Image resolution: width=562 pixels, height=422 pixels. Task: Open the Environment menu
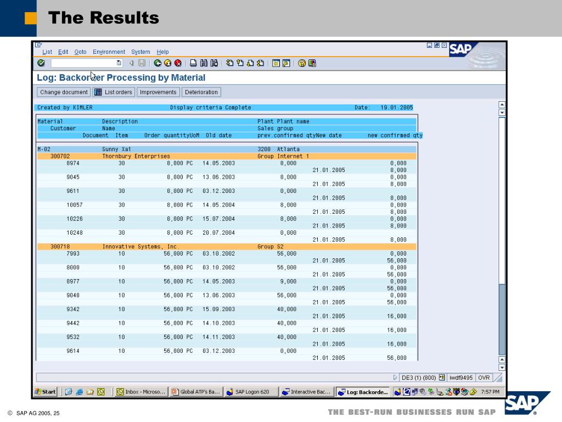pyautogui.click(x=109, y=52)
